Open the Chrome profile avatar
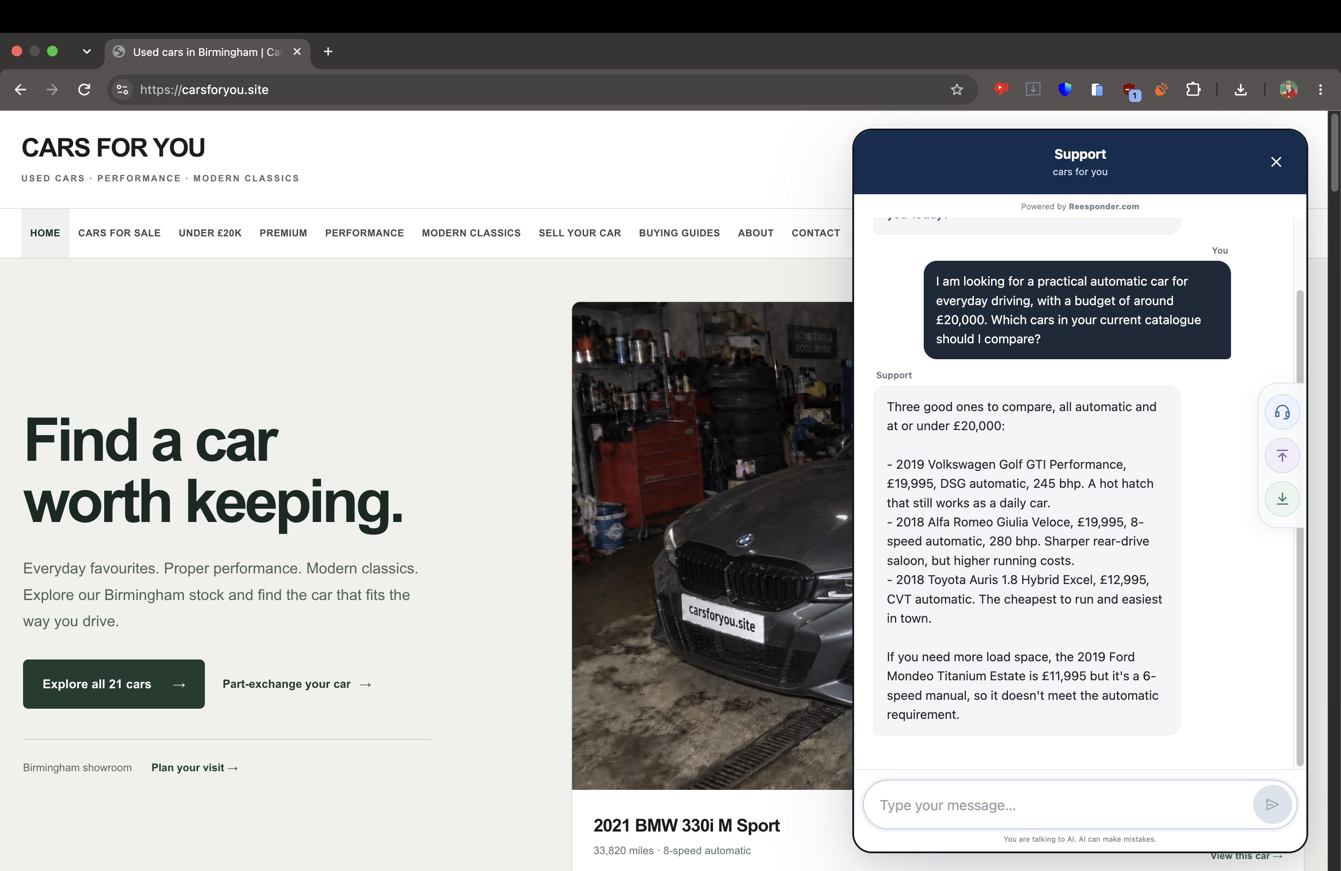 pyautogui.click(x=1289, y=89)
